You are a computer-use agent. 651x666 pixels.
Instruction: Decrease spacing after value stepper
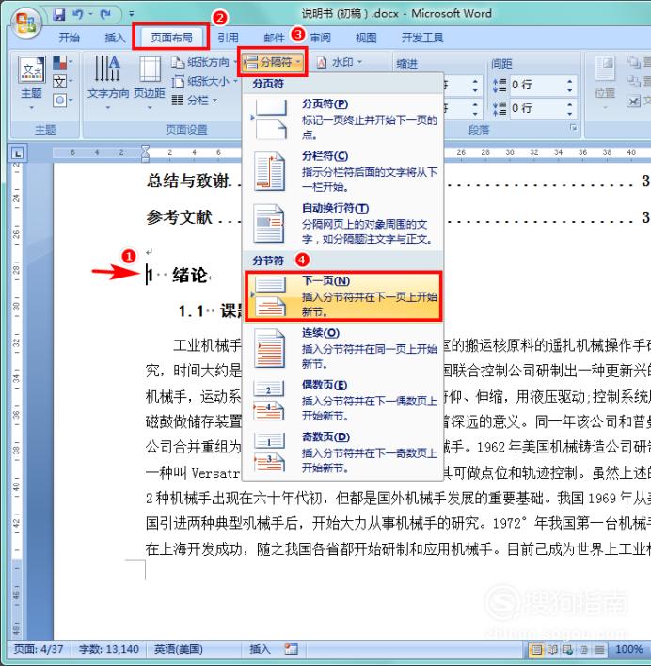pos(570,114)
